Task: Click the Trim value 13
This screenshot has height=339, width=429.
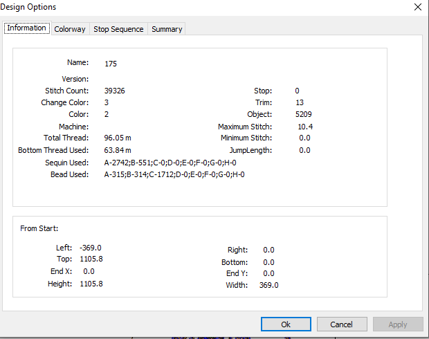Action: (300, 102)
